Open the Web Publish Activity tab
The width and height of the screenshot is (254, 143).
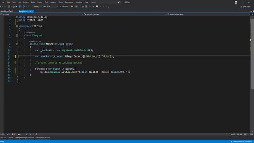click(43, 137)
